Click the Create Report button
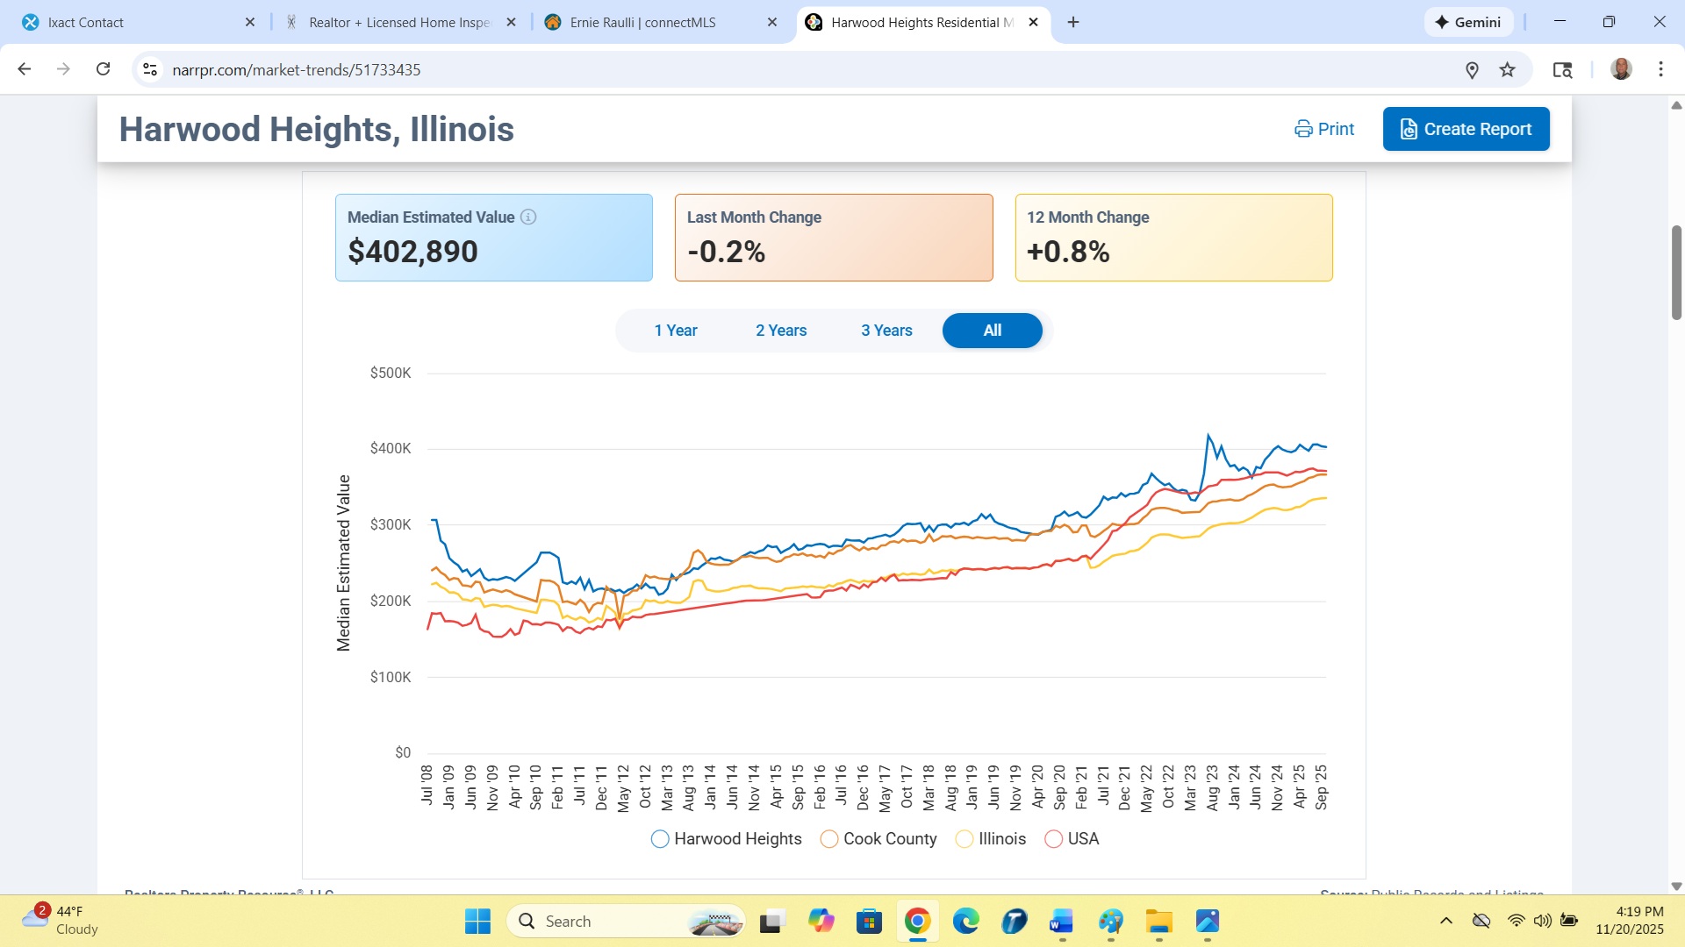1685x947 pixels. 1466,129
